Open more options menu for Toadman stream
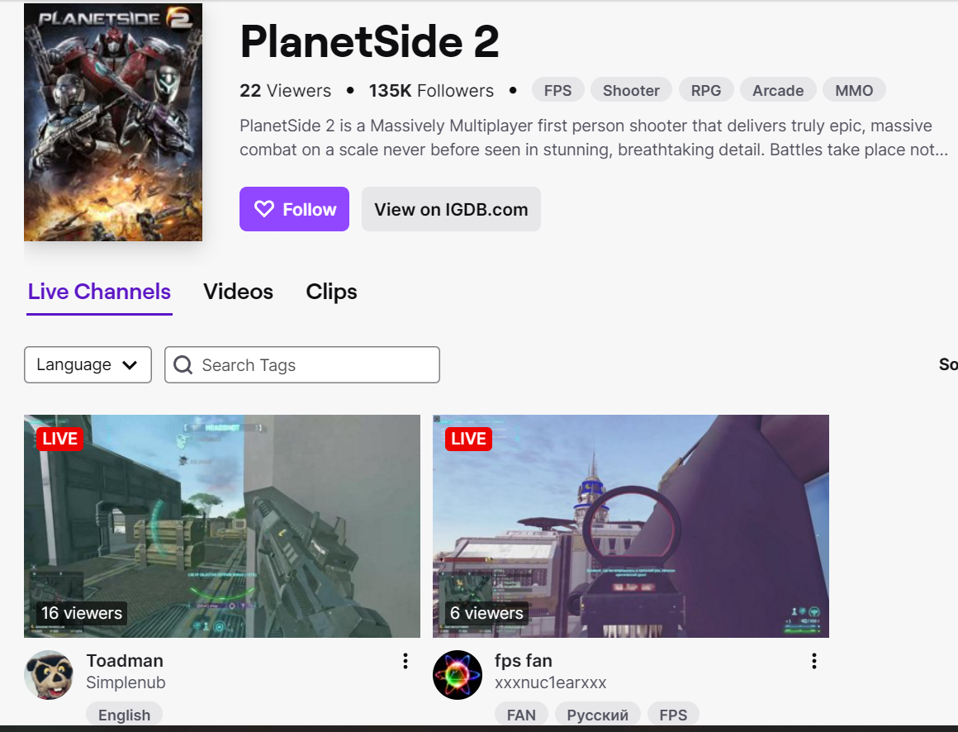Viewport: 958px width, 732px height. coord(405,660)
